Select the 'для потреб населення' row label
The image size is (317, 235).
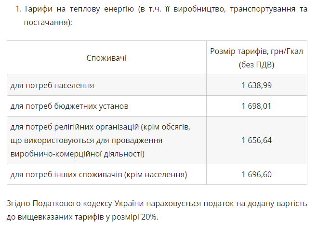[x=52, y=85]
